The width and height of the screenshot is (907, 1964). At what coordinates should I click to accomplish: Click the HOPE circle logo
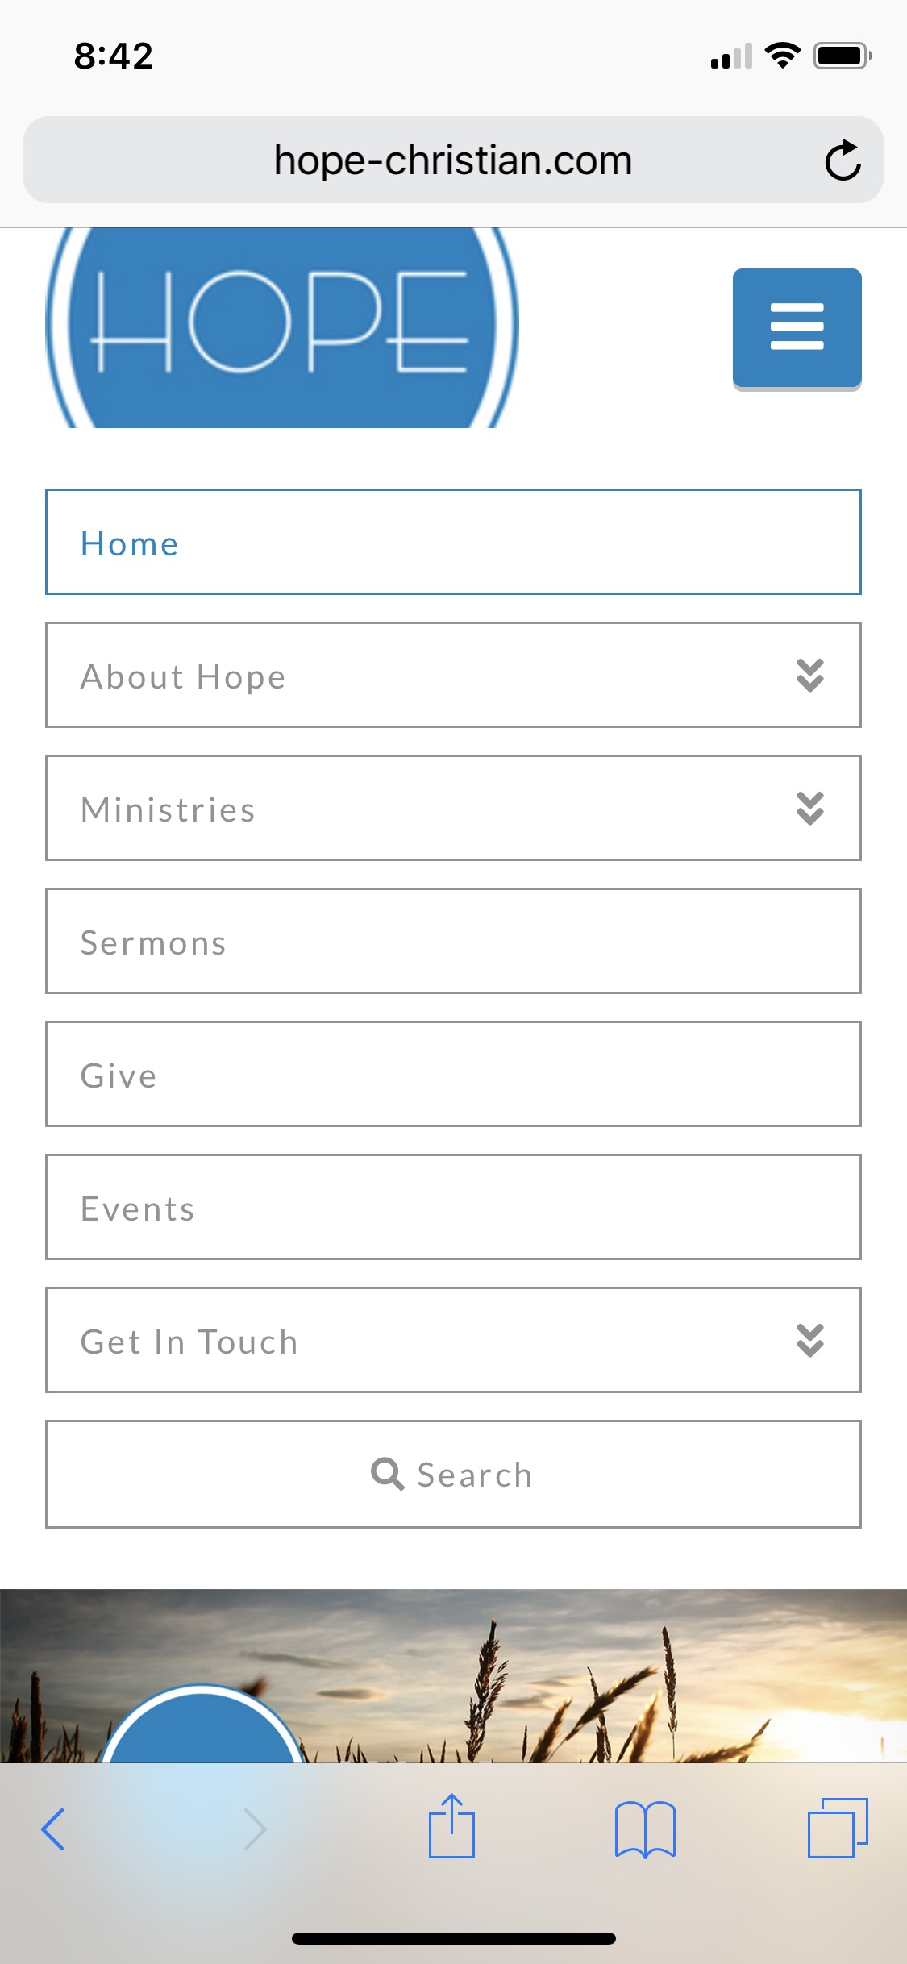coord(281,327)
